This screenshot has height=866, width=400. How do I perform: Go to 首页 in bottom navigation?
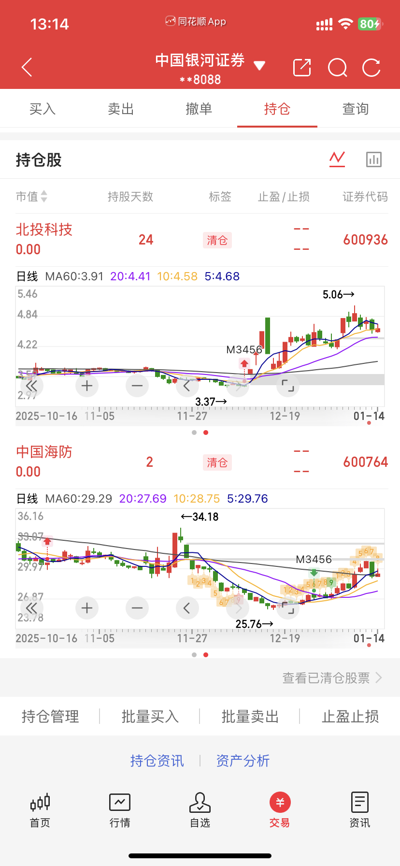(x=40, y=810)
